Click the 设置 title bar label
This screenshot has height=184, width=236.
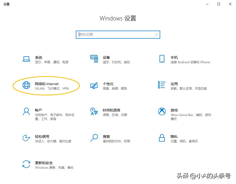point(7,4)
